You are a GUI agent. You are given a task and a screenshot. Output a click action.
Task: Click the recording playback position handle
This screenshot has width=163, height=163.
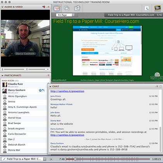point(75,159)
